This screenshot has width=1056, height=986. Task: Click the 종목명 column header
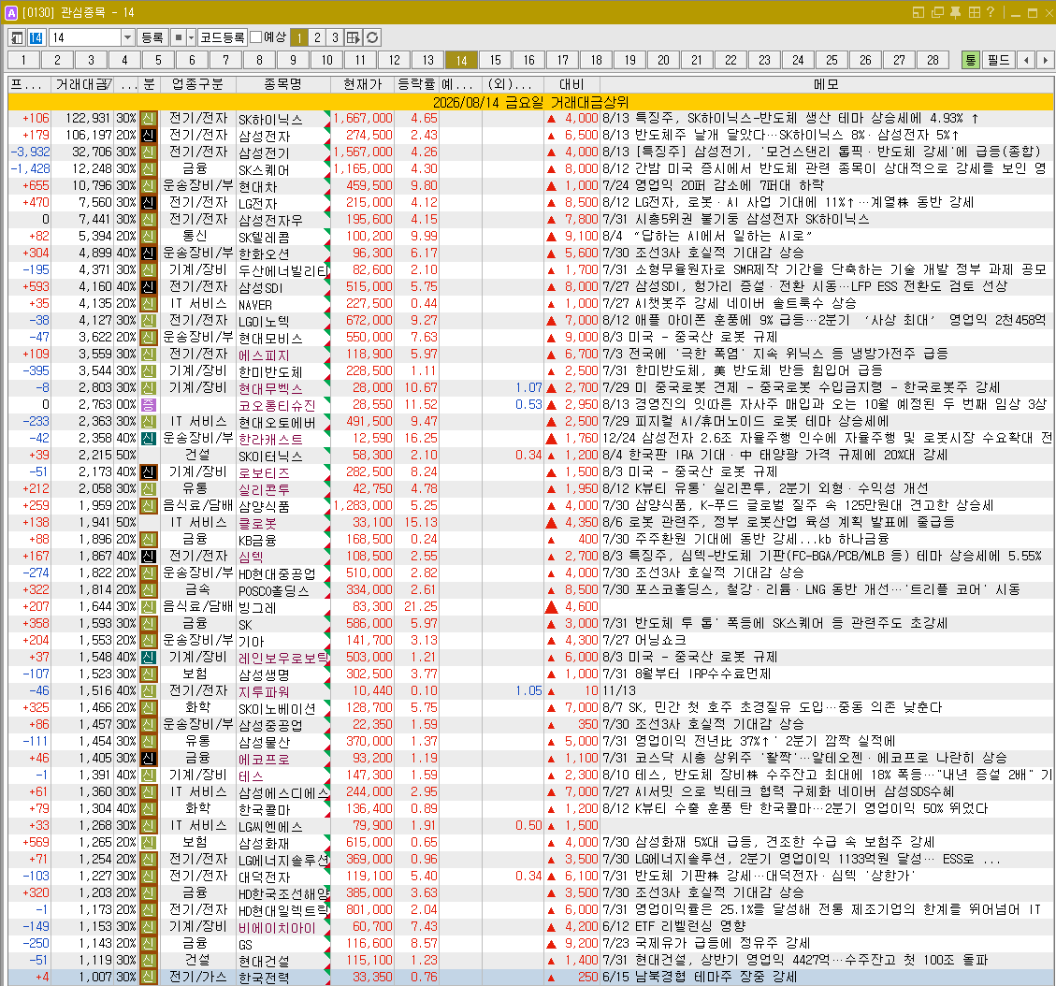point(282,85)
